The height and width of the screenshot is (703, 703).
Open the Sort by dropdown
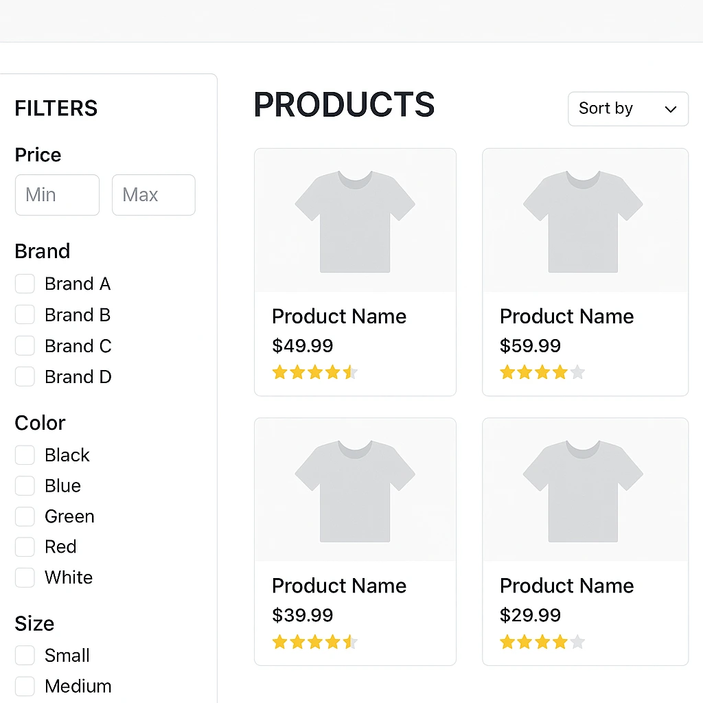tap(627, 109)
